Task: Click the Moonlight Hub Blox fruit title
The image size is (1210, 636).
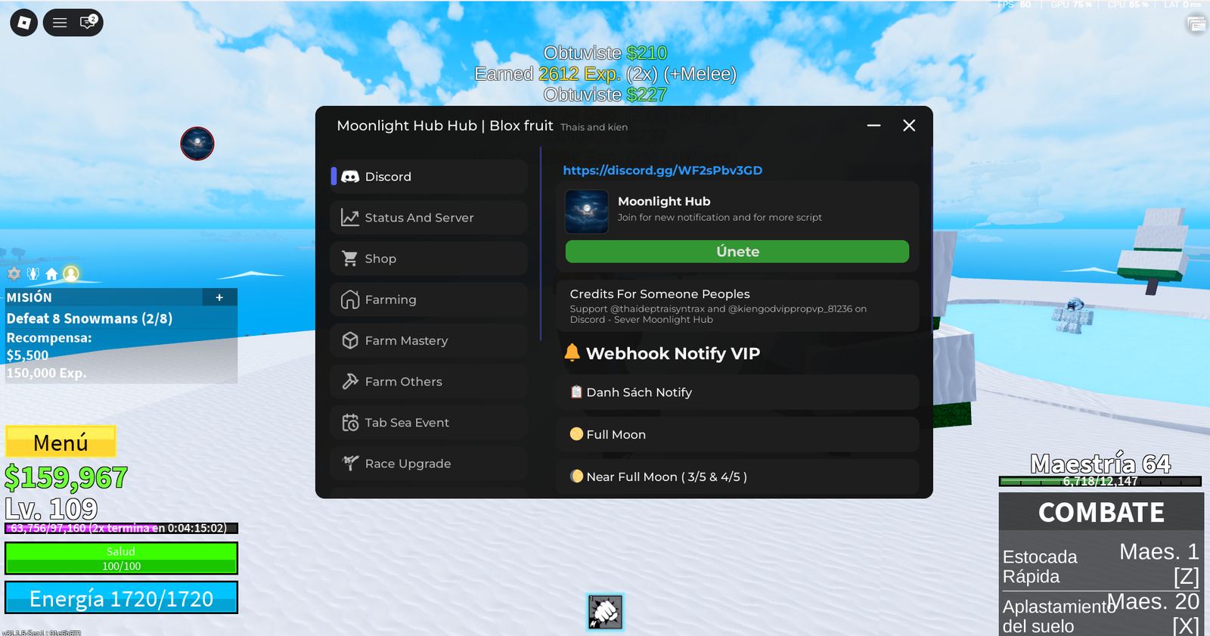Action: click(445, 126)
